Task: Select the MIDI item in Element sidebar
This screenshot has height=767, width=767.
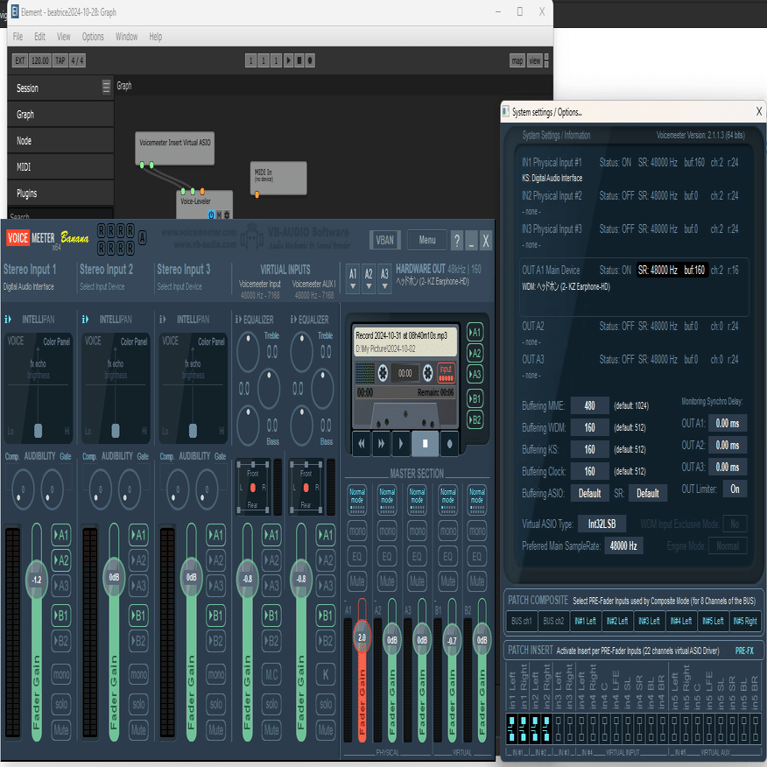Action: pos(60,167)
